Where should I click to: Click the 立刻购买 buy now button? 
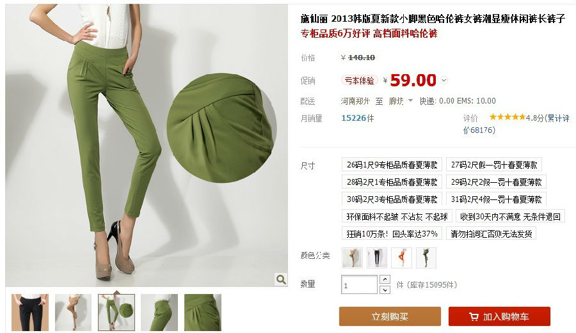(390, 316)
